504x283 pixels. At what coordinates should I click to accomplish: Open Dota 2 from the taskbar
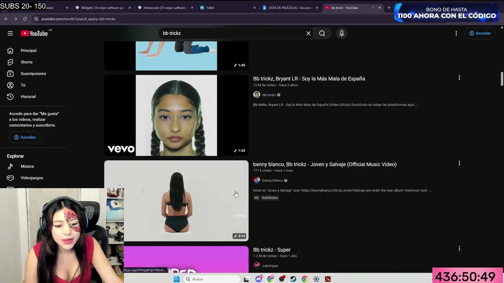pos(328,279)
